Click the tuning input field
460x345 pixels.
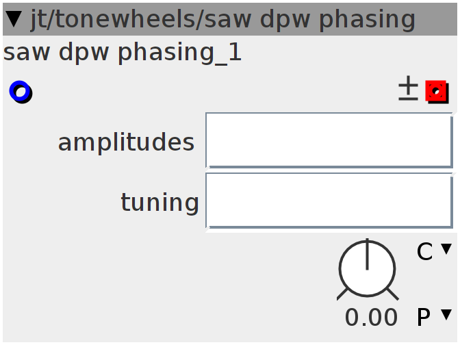(329, 201)
